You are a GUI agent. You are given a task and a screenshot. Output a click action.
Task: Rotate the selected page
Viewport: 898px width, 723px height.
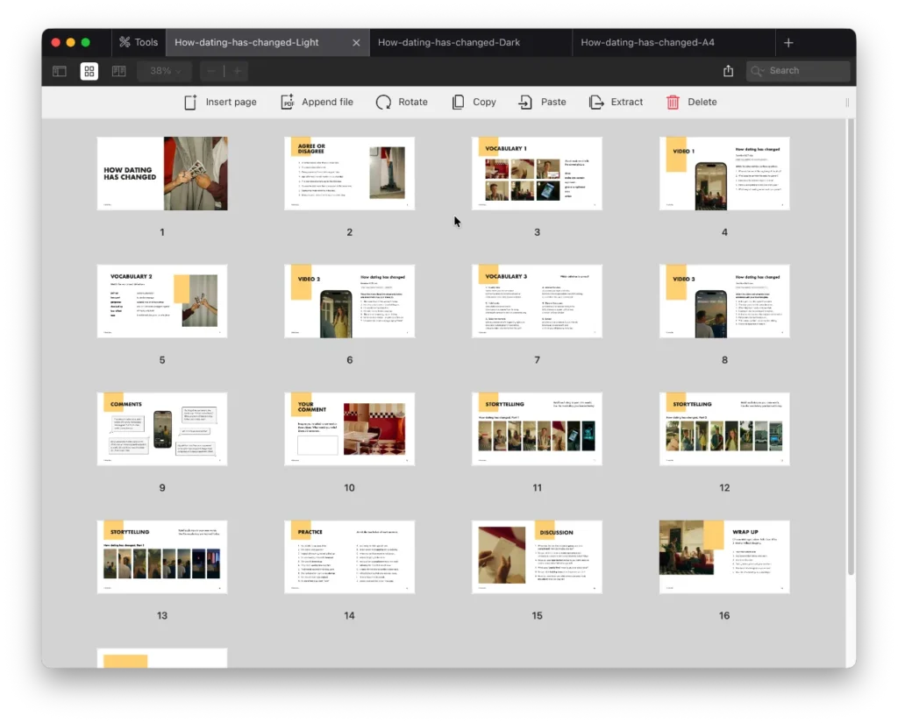[x=402, y=102]
